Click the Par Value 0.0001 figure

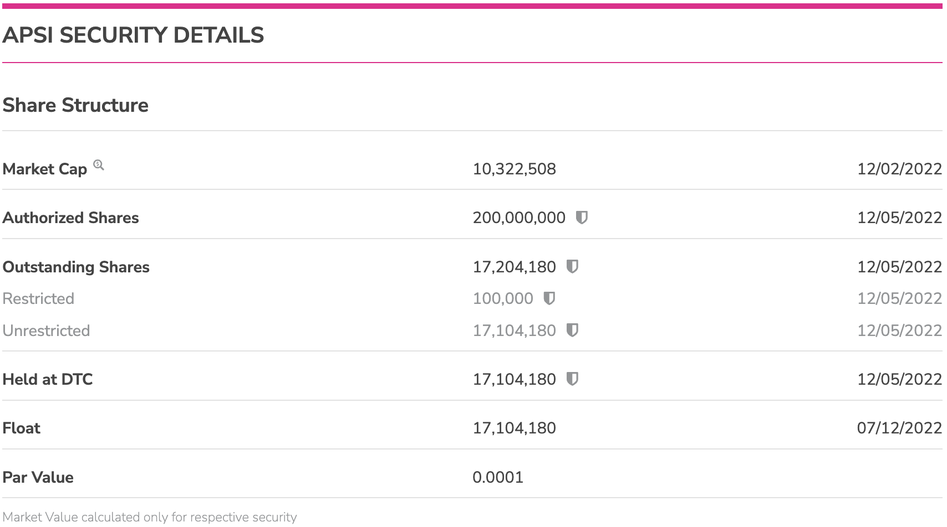pyautogui.click(x=498, y=477)
